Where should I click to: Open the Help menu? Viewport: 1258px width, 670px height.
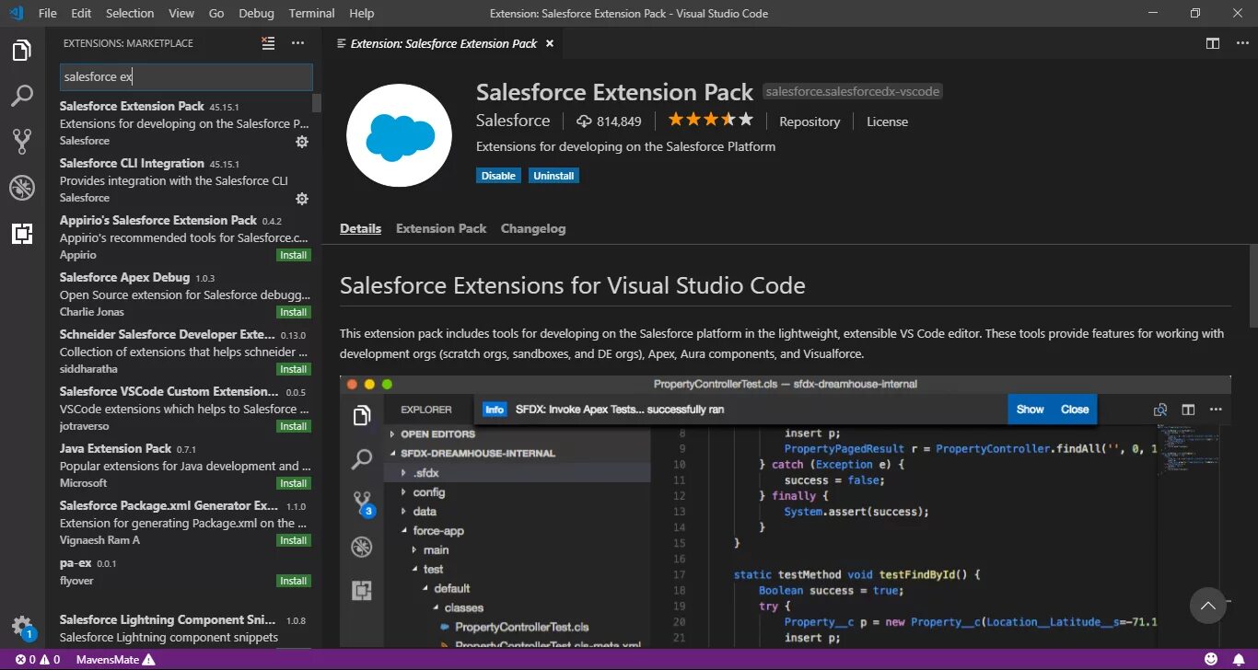coord(362,13)
